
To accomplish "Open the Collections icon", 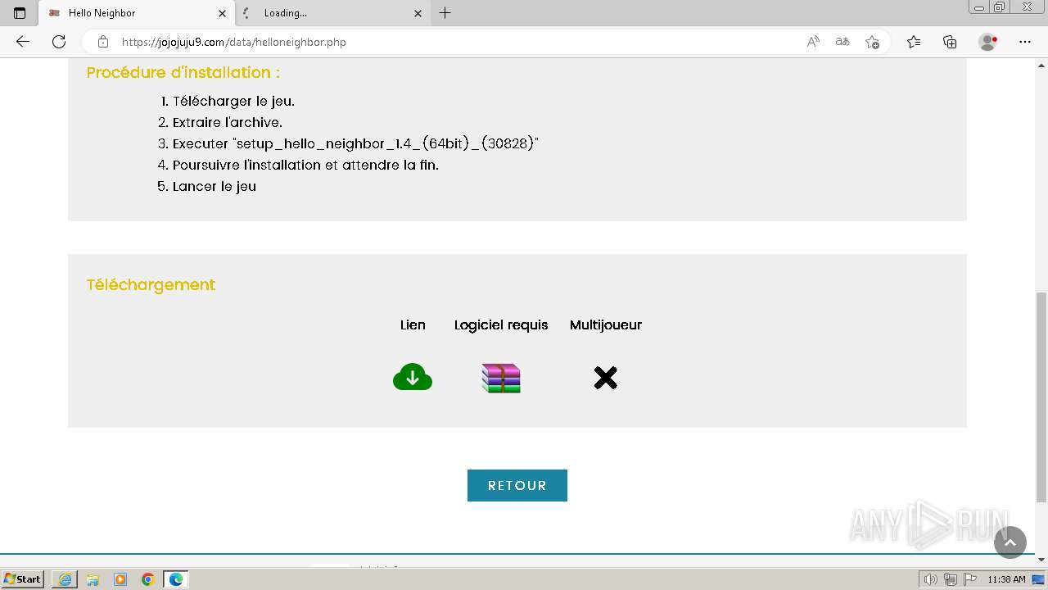I will pos(950,42).
